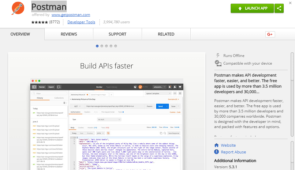Image resolution: width=295 pixels, height=170 pixels.
Task: Click the orange sync icon in screenshot
Action: click(x=140, y=87)
